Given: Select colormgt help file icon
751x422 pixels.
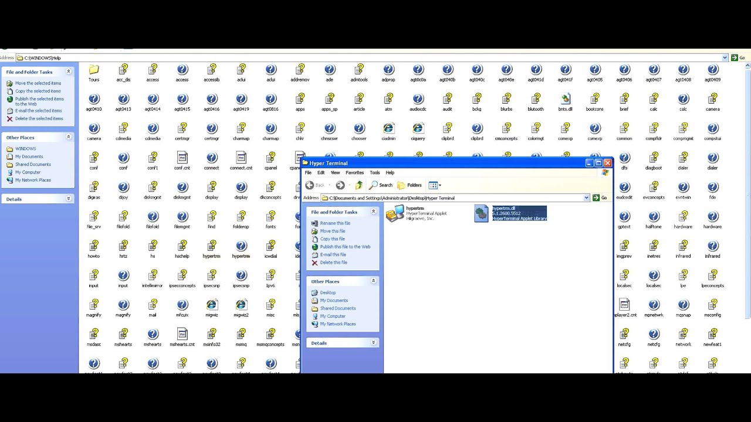Looking at the screenshot, I should (536, 128).
